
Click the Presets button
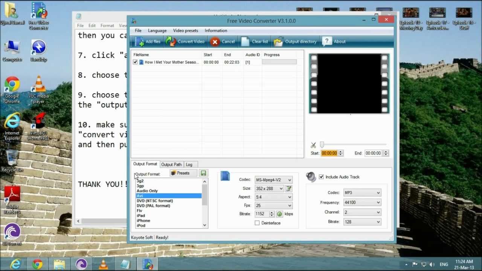pyautogui.click(x=183, y=173)
